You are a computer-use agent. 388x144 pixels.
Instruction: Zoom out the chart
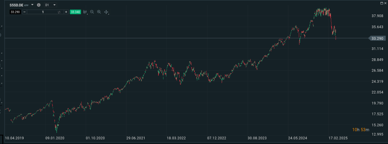tap(92, 12)
